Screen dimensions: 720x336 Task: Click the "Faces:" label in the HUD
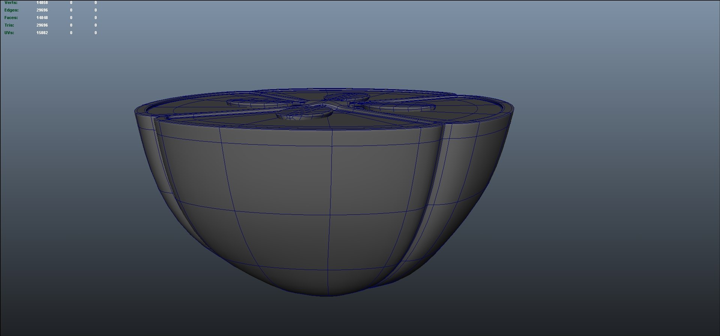11,18
